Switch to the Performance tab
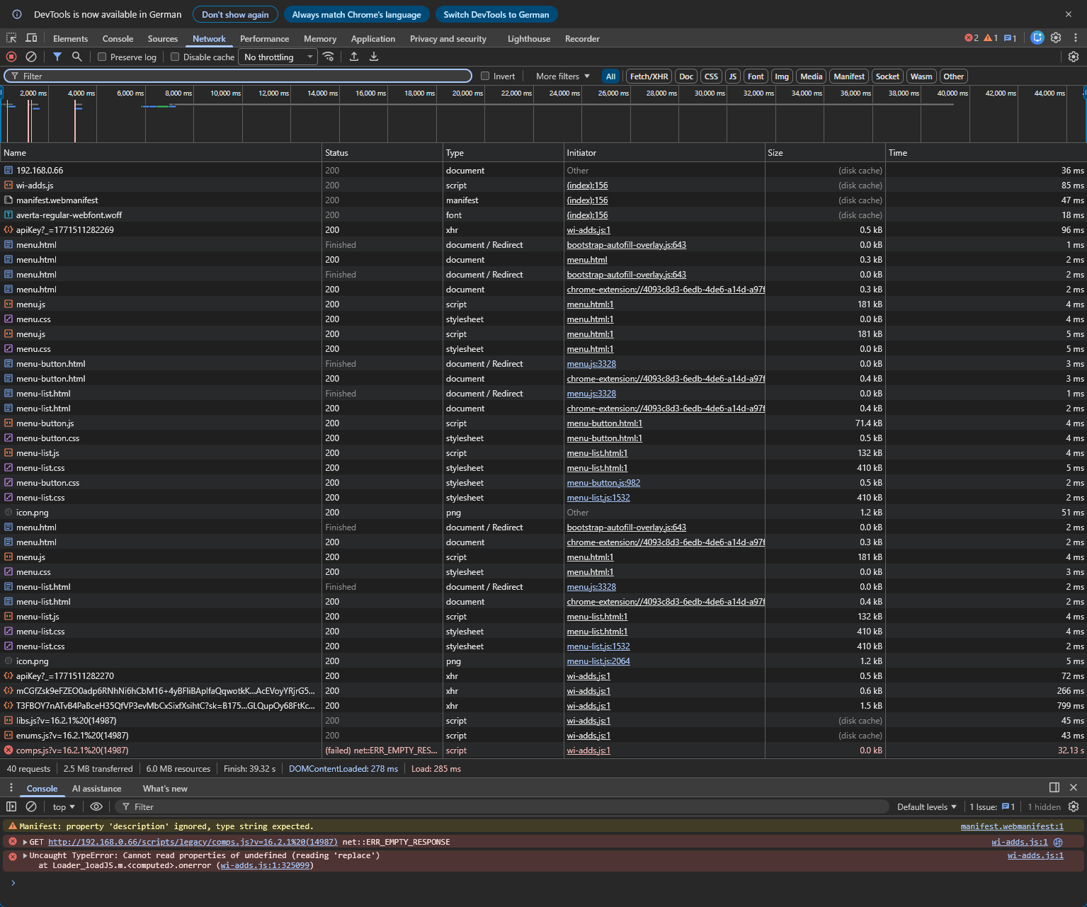 264,39
